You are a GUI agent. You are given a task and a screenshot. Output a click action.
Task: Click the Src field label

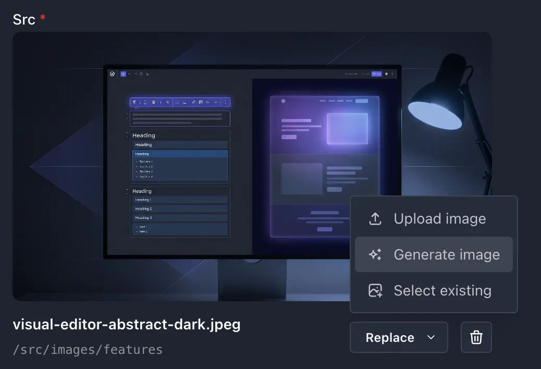[24, 20]
